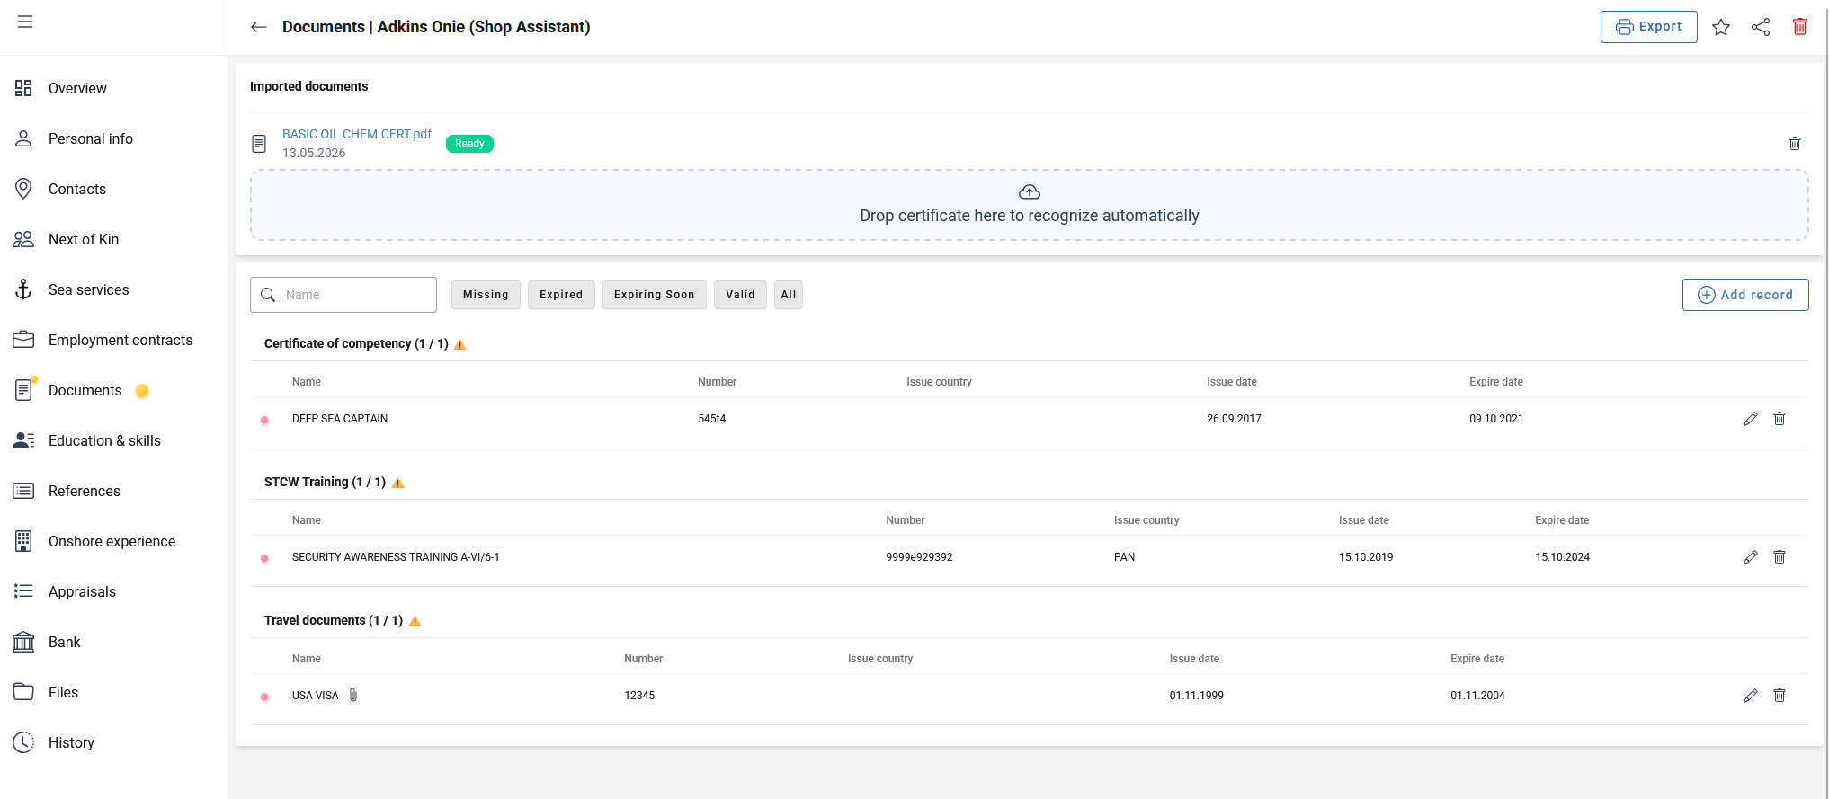
Task: Click the Files folder icon
Action: pyautogui.click(x=23, y=691)
